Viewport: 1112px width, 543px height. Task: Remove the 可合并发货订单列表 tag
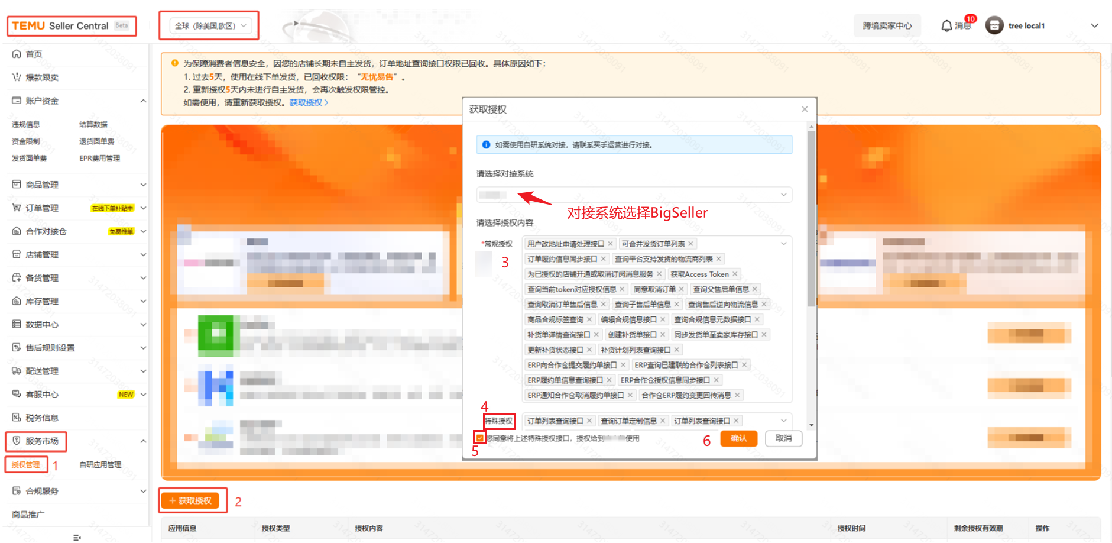click(690, 244)
